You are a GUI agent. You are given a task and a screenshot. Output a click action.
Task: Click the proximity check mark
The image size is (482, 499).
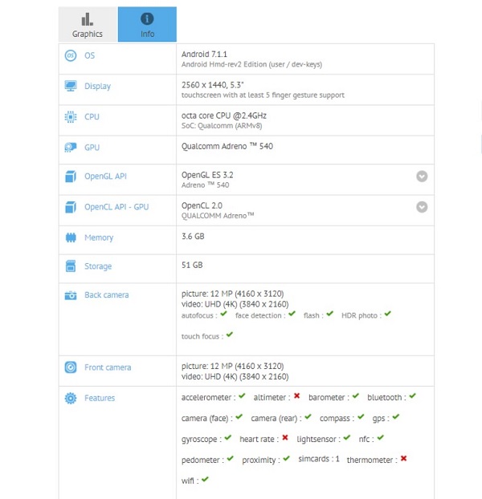click(287, 458)
